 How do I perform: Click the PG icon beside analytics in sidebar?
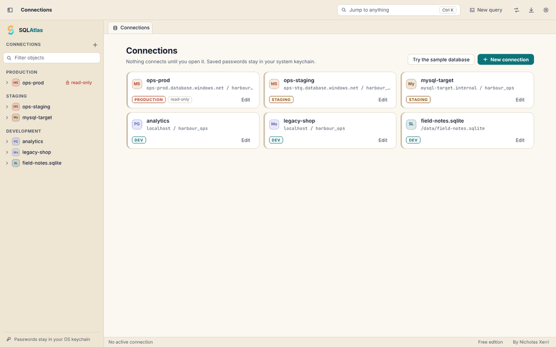(x=16, y=141)
